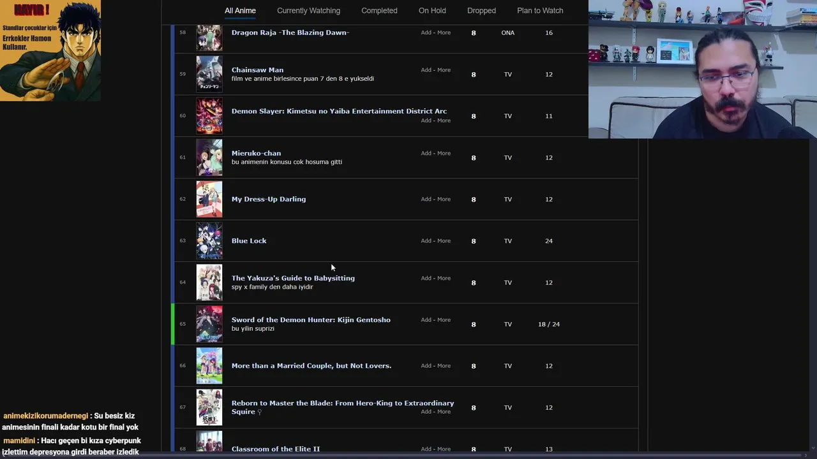Click Add in the Blue Lock row
The height and width of the screenshot is (459, 817).
[x=426, y=241]
